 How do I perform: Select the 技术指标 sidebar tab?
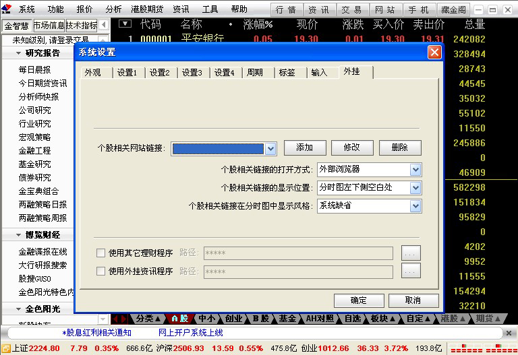(82, 25)
